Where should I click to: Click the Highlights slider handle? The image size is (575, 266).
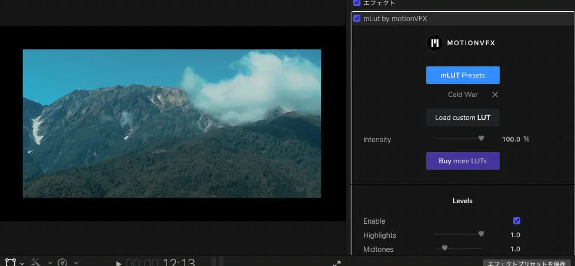click(x=481, y=234)
